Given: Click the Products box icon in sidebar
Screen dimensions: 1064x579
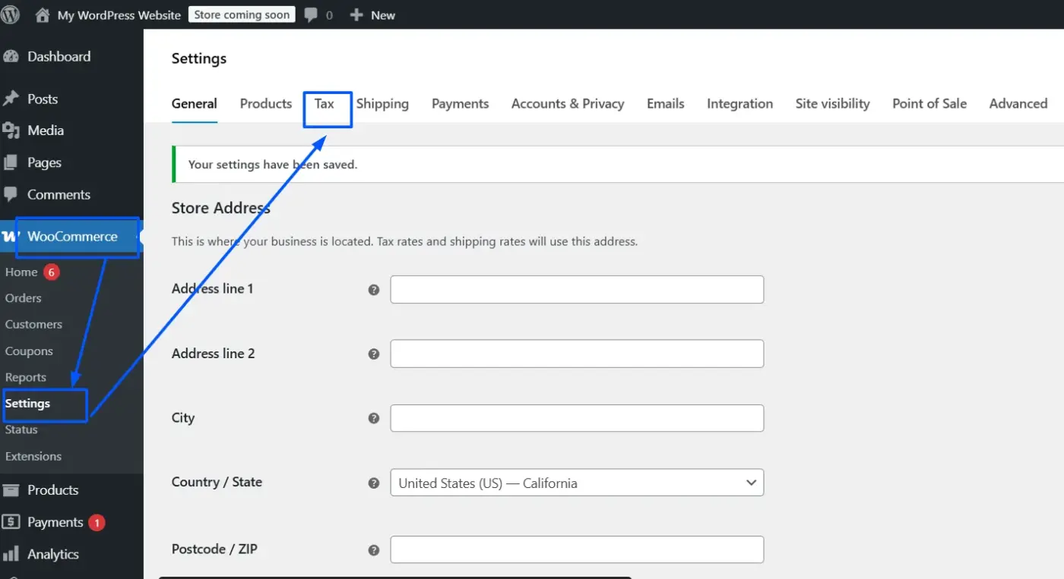Looking at the screenshot, I should click(11, 489).
